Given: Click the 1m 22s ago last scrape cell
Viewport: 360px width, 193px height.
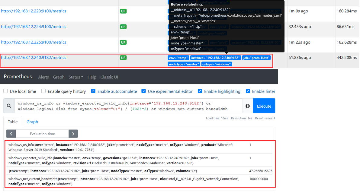Looking at the screenshot, I should 299,42.
